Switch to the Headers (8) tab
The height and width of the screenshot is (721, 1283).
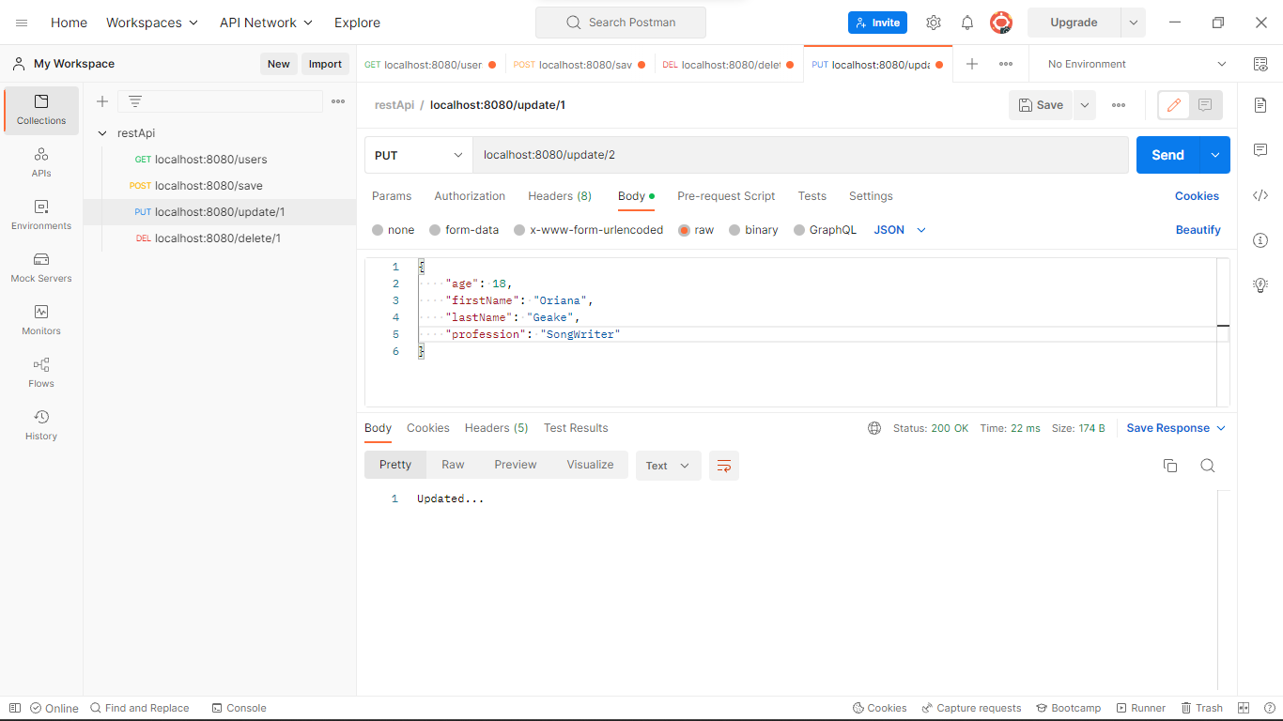point(560,196)
